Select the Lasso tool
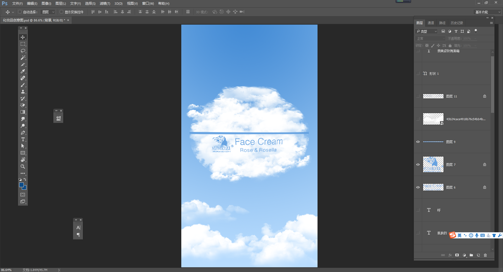This screenshot has width=503, height=272. [23, 51]
